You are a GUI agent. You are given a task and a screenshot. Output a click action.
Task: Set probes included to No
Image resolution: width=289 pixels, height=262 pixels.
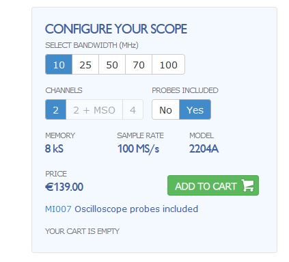pyautogui.click(x=166, y=109)
